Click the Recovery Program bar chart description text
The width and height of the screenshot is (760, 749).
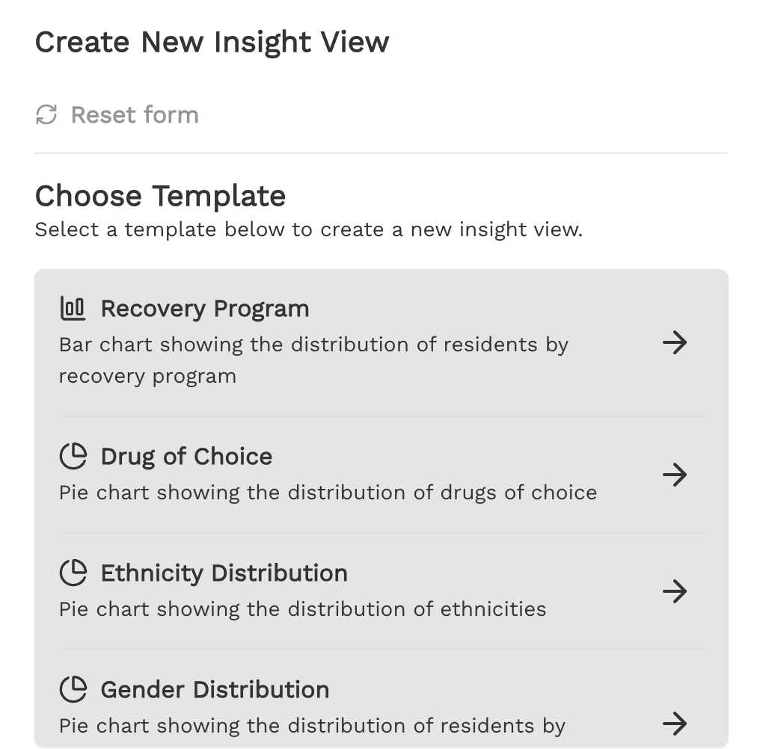tap(313, 360)
